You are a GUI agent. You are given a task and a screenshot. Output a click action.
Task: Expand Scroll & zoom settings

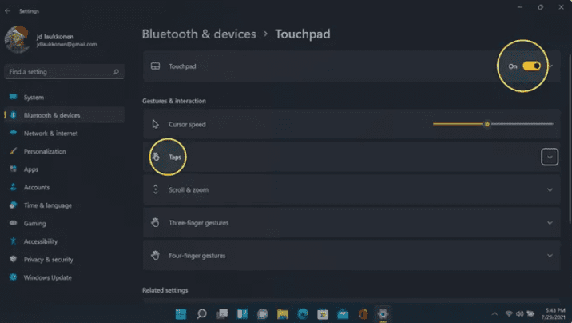tap(550, 190)
